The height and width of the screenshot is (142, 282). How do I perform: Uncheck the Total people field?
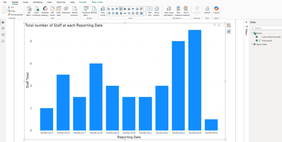coord(257,41)
